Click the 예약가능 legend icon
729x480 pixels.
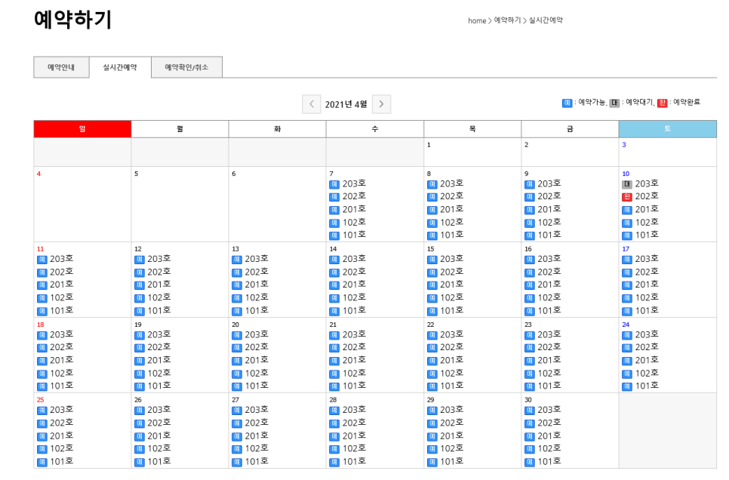coord(568,103)
